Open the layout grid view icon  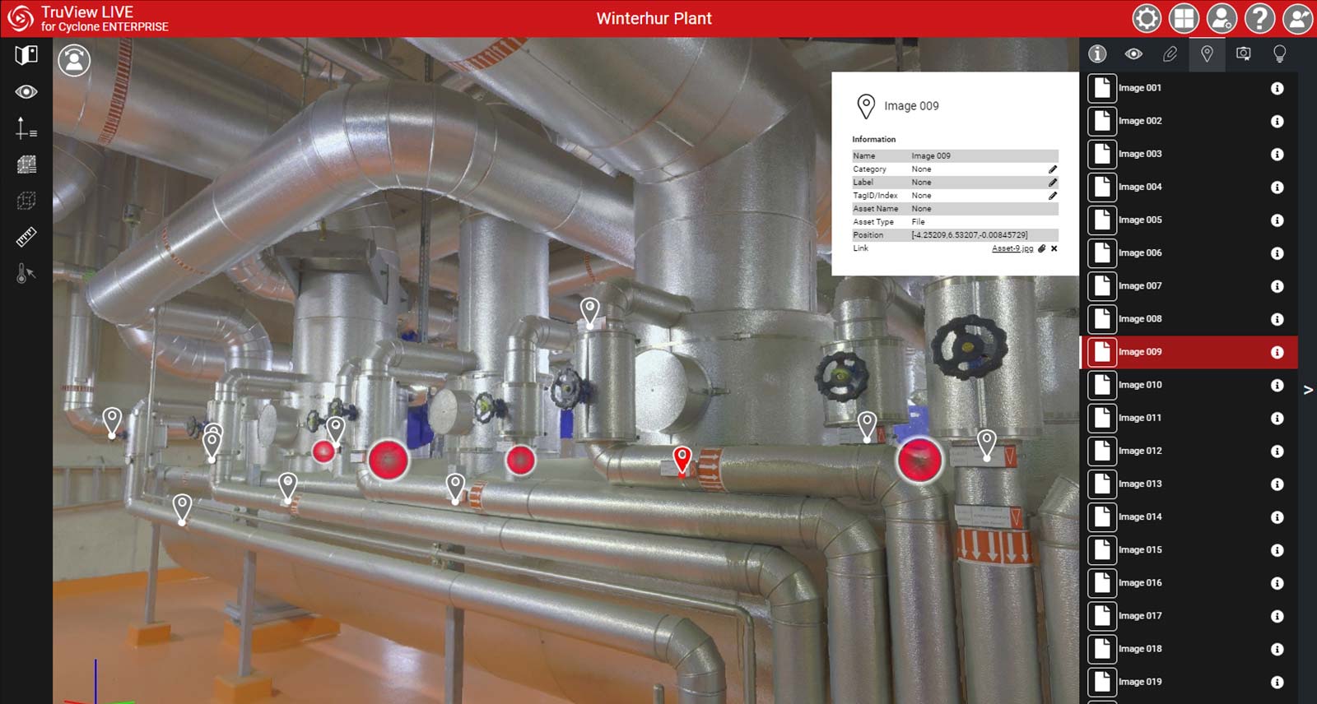click(1184, 18)
